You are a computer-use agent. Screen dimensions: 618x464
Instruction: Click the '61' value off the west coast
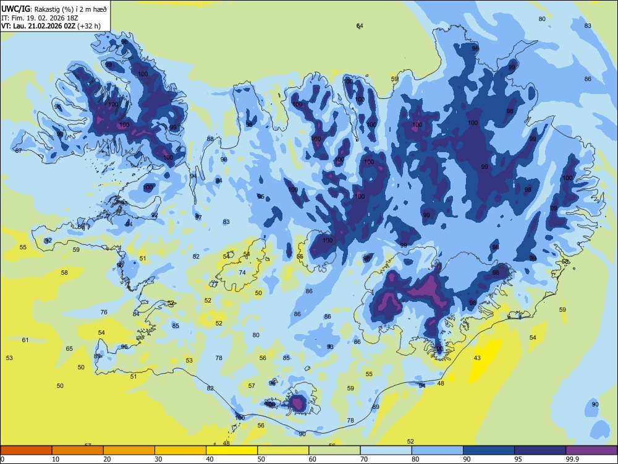[25, 340]
